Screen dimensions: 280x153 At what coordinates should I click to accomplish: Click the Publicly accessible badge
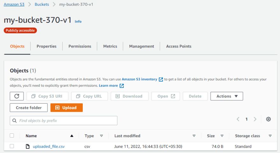(x=20, y=30)
